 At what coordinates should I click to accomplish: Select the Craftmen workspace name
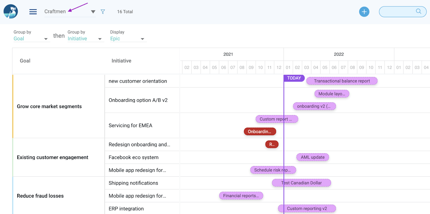pyautogui.click(x=55, y=12)
